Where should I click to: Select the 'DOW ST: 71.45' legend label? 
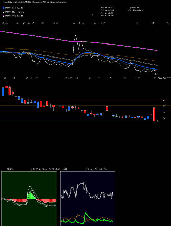(x=14, y=8)
